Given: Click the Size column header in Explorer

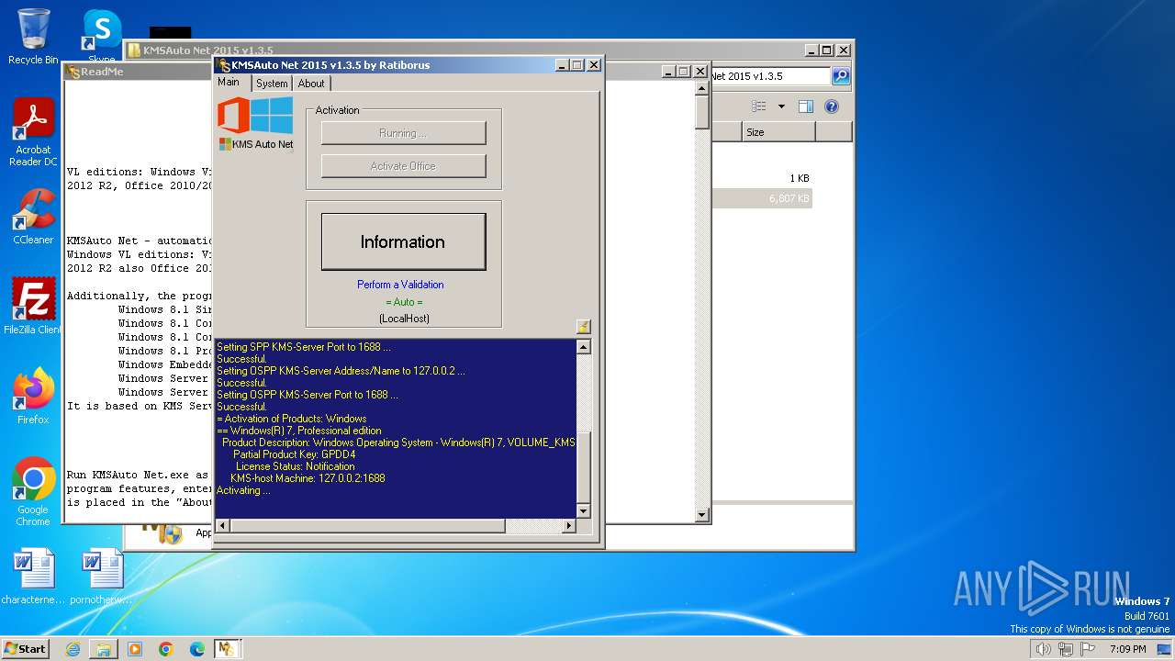Looking at the screenshot, I should (778, 132).
